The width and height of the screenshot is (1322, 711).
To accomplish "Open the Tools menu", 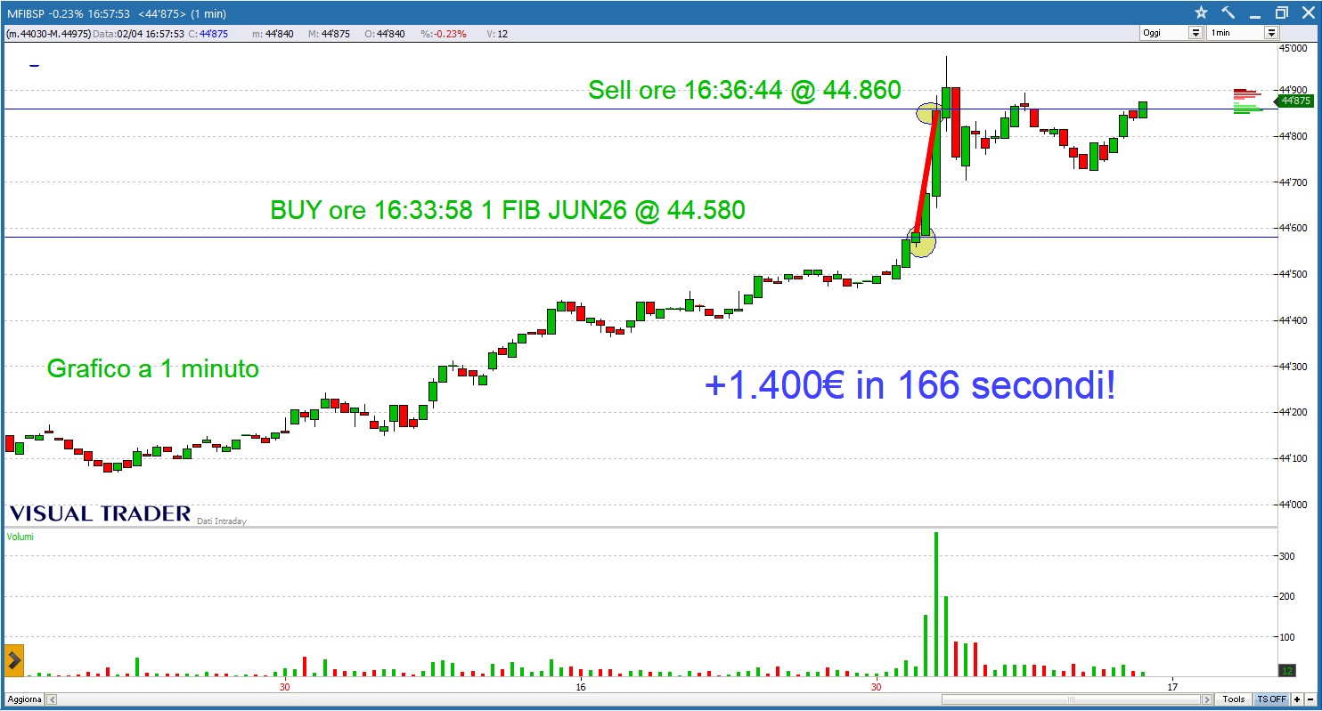I will click(x=1233, y=699).
